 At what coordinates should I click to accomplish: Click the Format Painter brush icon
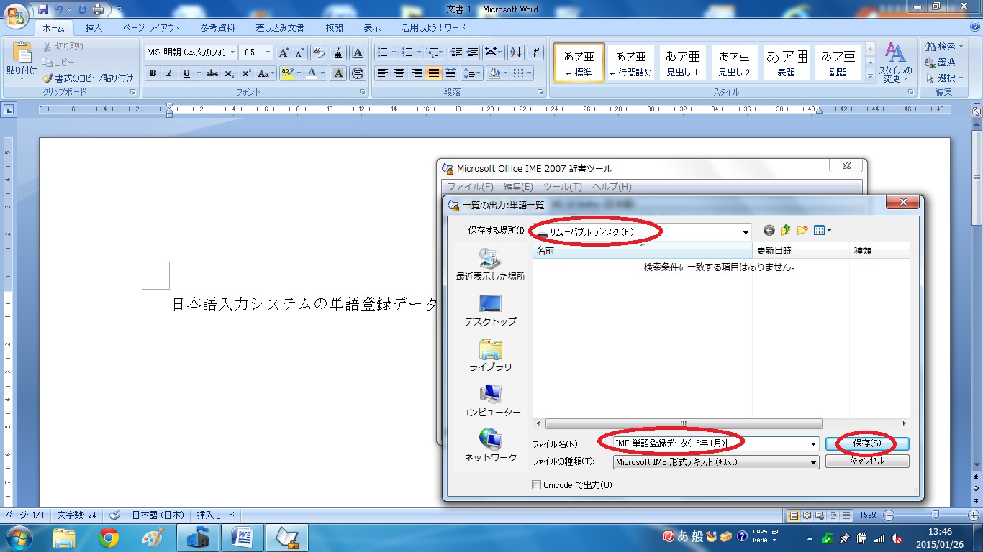tap(47, 78)
